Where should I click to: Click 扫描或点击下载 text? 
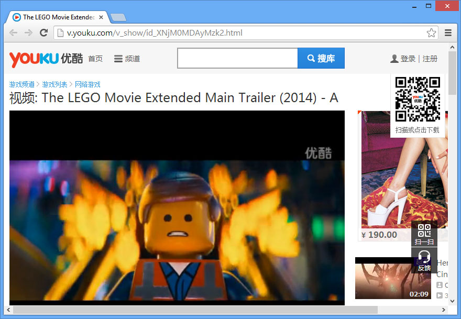click(x=418, y=130)
